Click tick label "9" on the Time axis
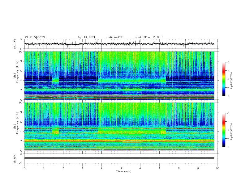The width and height of the screenshot is (245, 189). (198, 168)
